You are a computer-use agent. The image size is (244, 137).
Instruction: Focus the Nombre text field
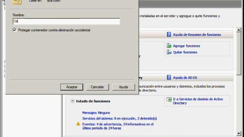pos(66,21)
